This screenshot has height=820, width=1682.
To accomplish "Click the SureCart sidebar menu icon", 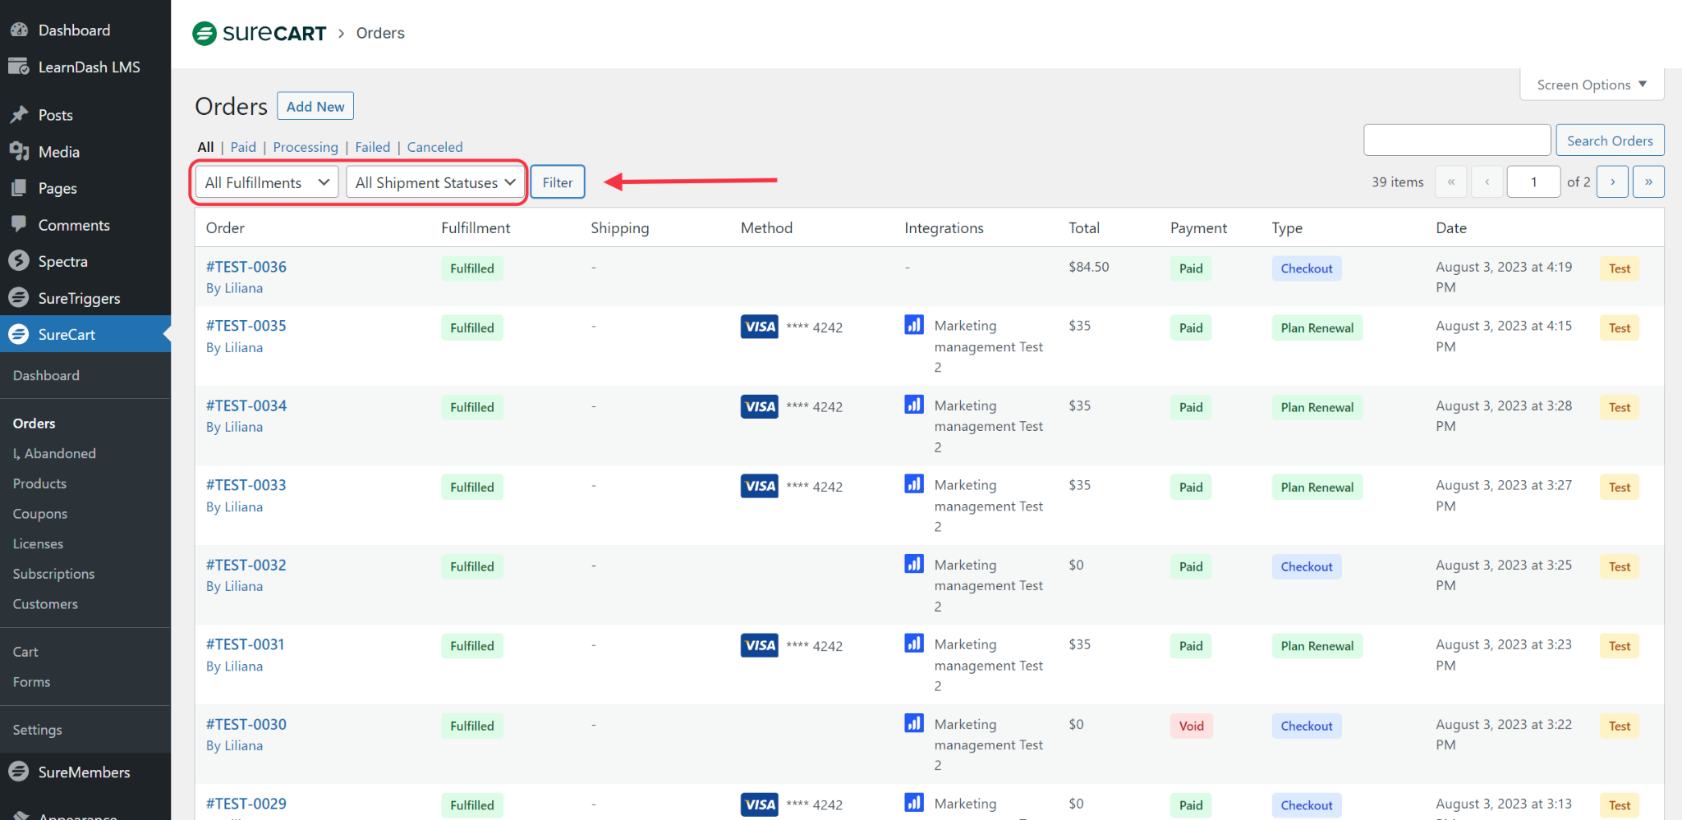I will point(19,334).
